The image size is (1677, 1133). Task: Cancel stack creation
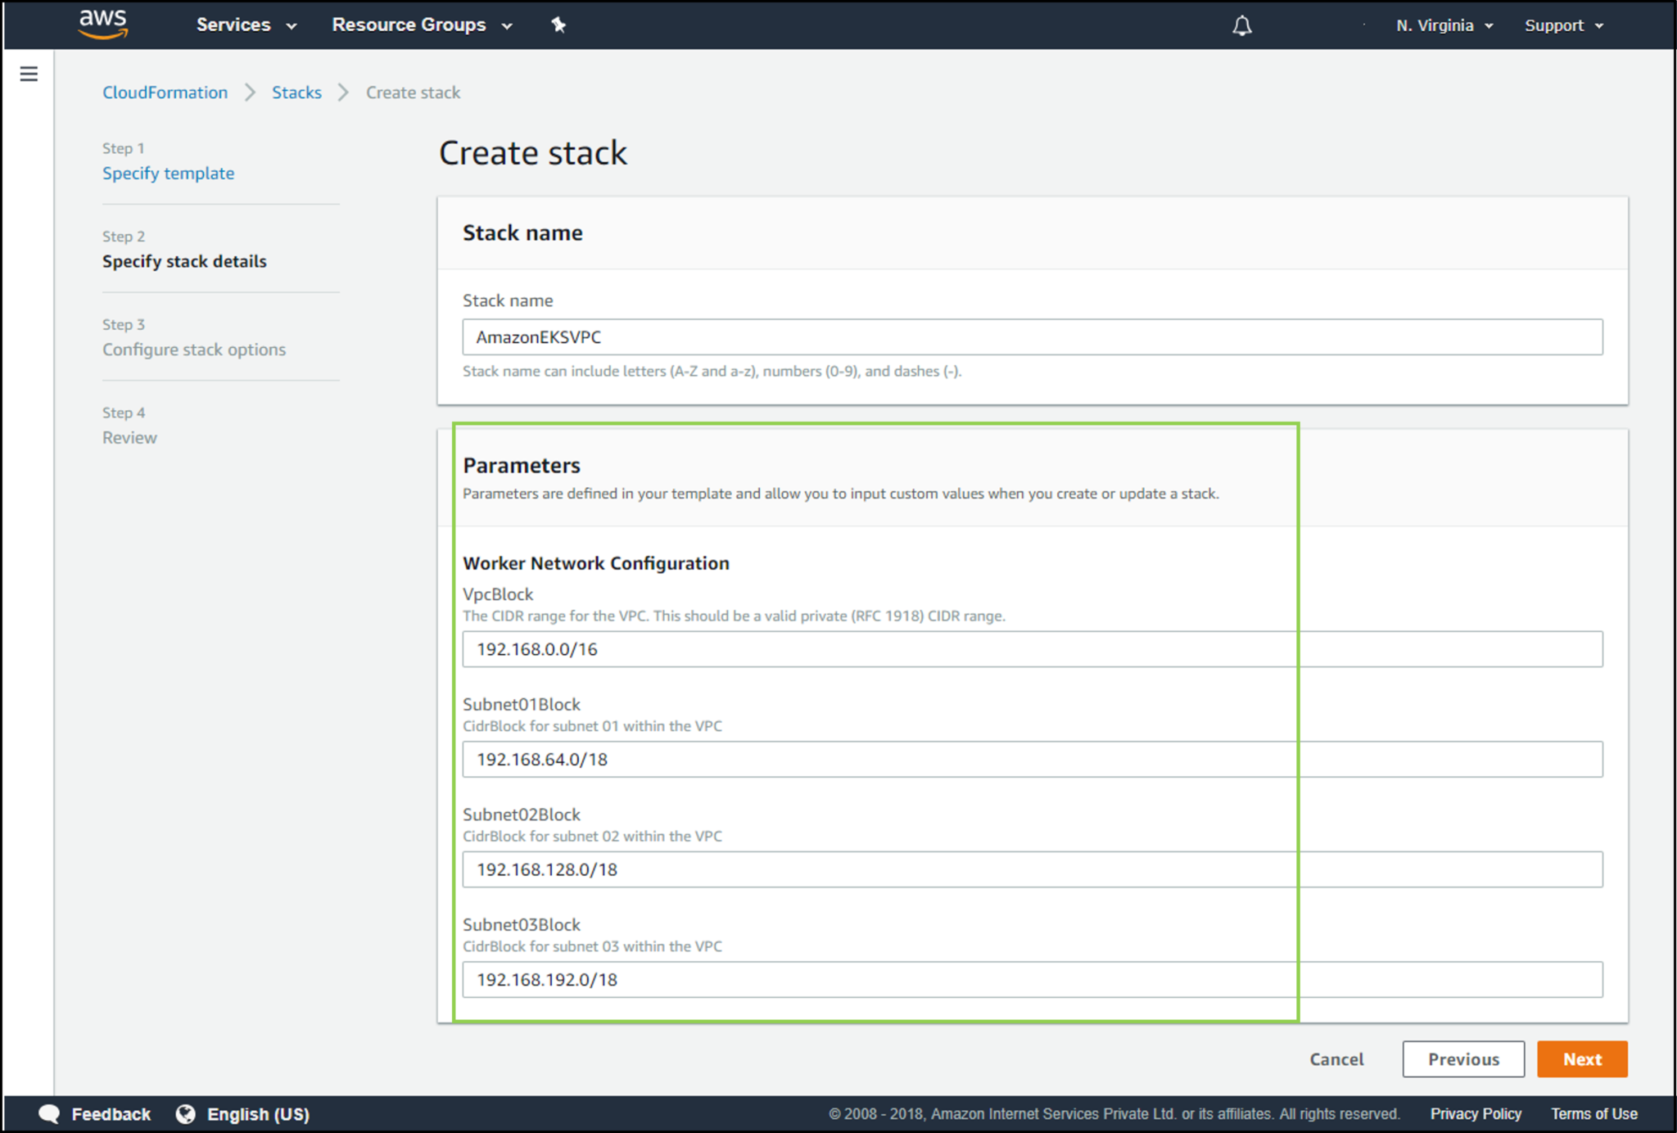click(1336, 1059)
